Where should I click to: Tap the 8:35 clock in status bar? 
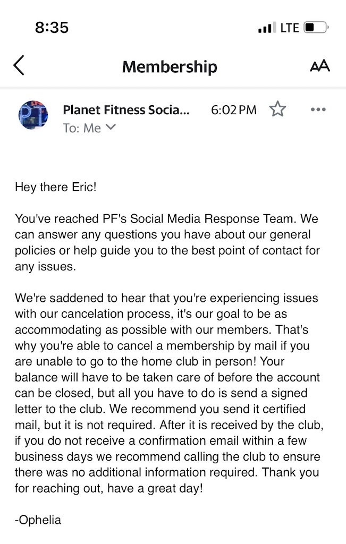tap(52, 28)
